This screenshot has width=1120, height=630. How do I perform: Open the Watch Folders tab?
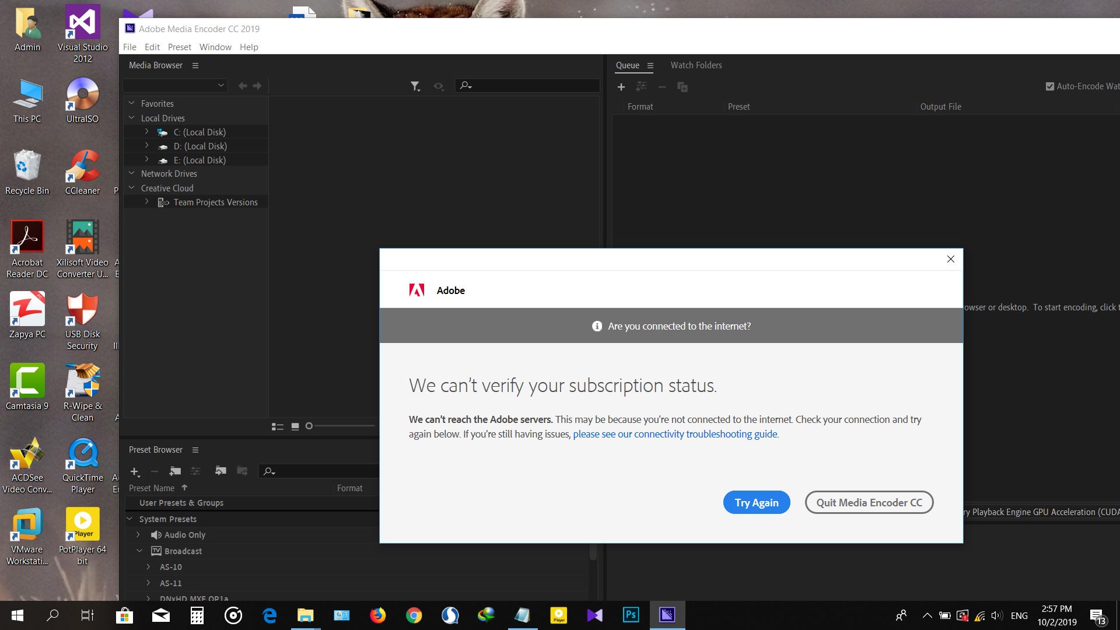click(696, 65)
